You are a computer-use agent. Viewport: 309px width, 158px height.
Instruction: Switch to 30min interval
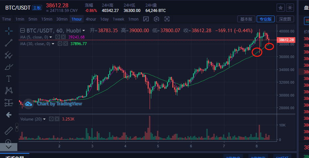pos(62,19)
